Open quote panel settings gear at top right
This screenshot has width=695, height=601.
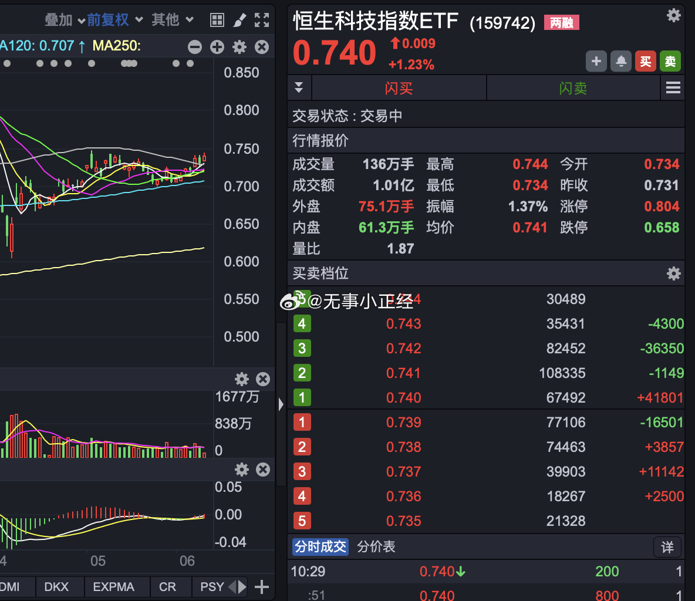pyautogui.click(x=674, y=15)
